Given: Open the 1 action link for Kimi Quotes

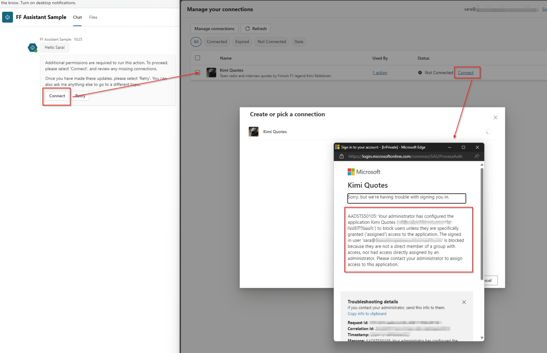Looking at the screenshot, I should pyautogui.click(x=380, y=72).
